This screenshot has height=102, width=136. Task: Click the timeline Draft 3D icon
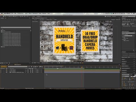31,67
